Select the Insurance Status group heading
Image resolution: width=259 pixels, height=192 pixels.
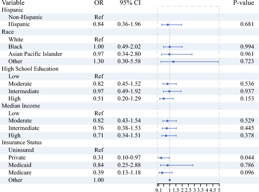click(x=22, y=143)
